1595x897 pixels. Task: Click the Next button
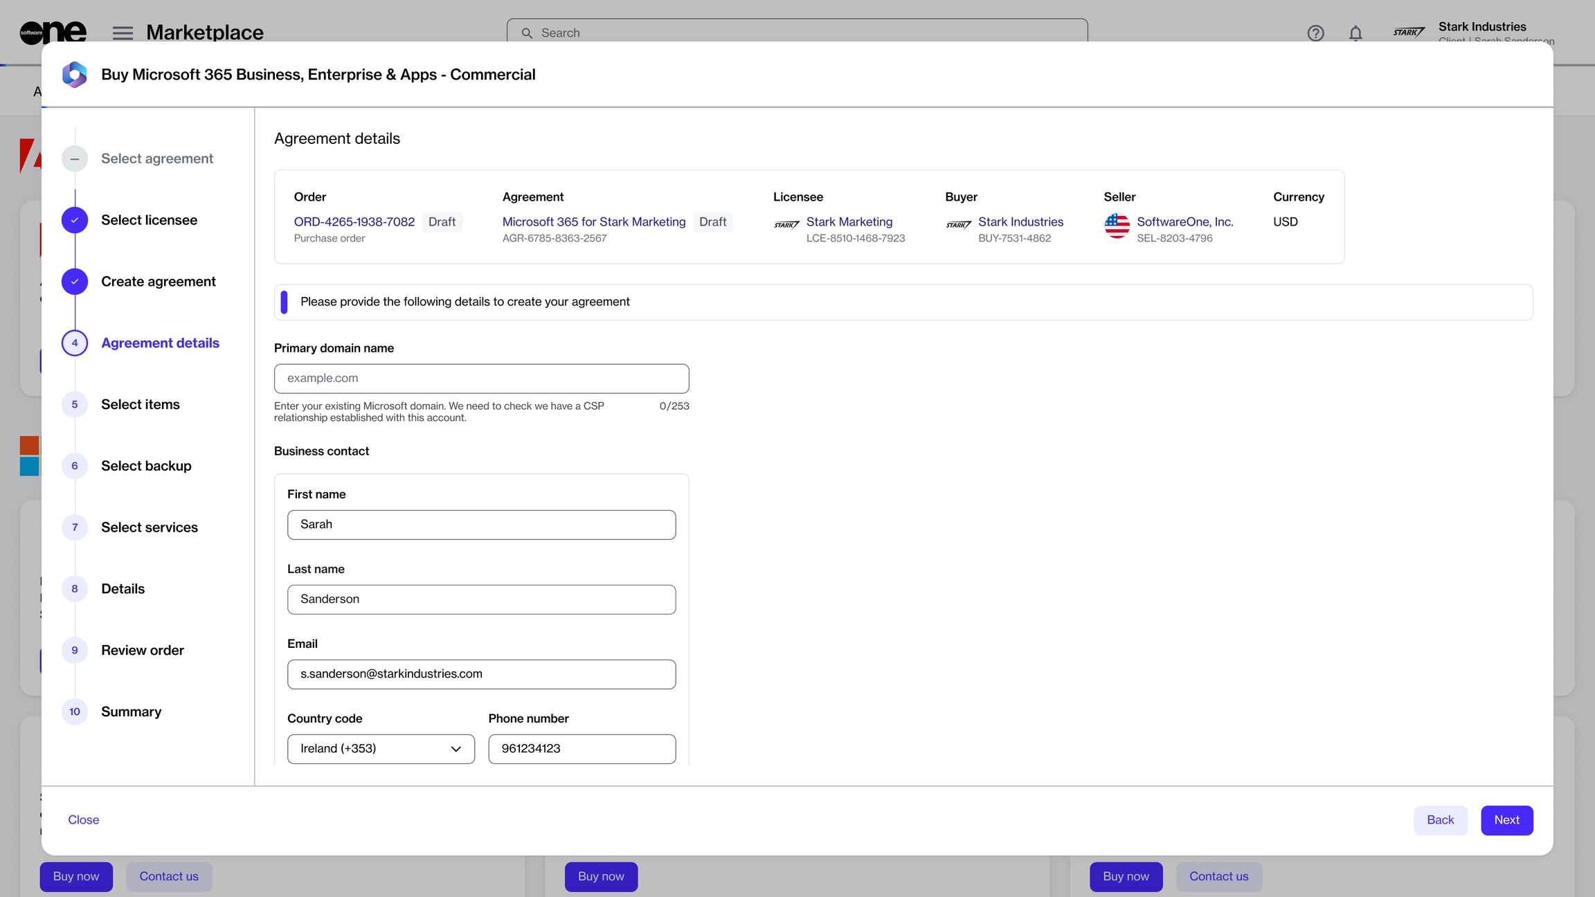coord(1506,820)
